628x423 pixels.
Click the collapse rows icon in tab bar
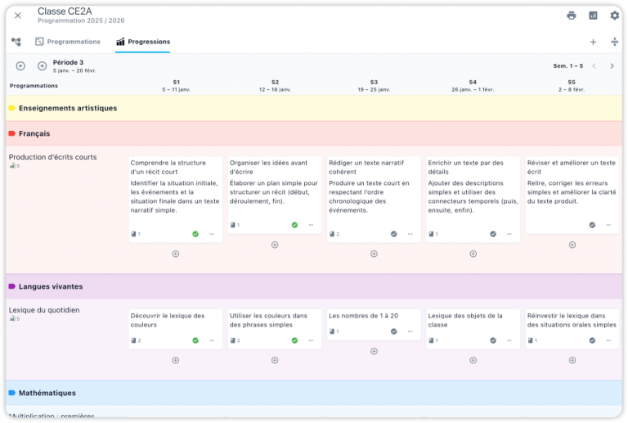(x=614, y=42)
